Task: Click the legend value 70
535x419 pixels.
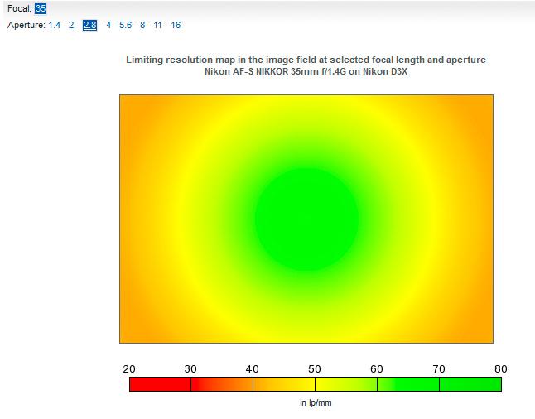Action: tap(439, 369)
